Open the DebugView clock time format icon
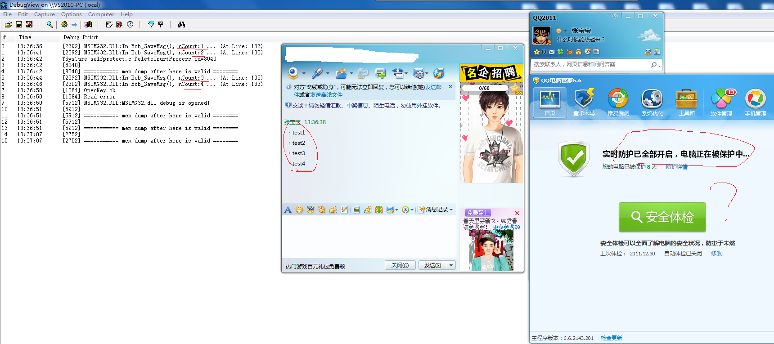 click(130, 24)
